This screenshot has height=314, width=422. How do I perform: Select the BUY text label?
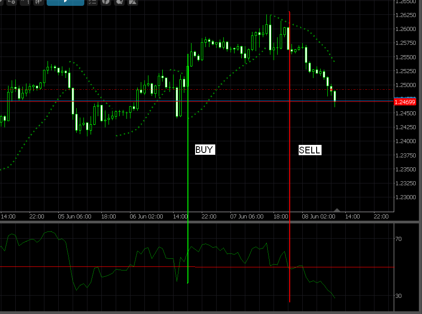204,150
